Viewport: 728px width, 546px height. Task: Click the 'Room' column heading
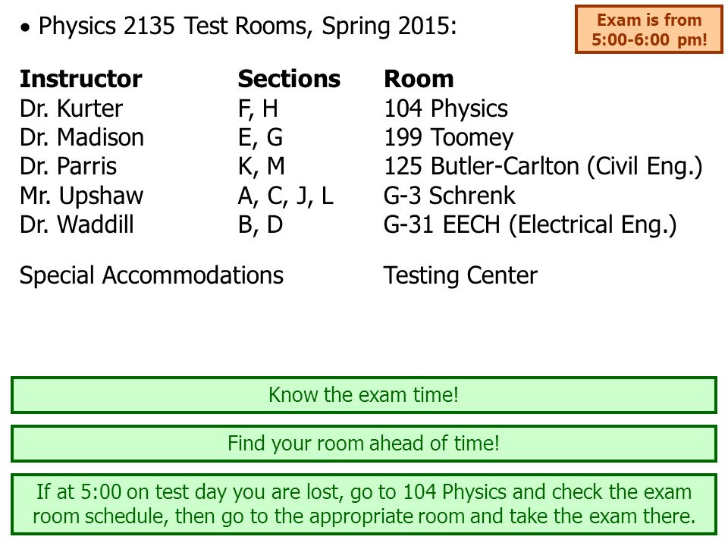pyautogui.click(x=419, y=79)
